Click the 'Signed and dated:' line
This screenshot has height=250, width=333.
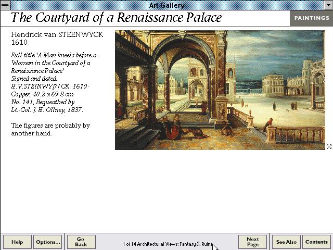click(34, 79)
